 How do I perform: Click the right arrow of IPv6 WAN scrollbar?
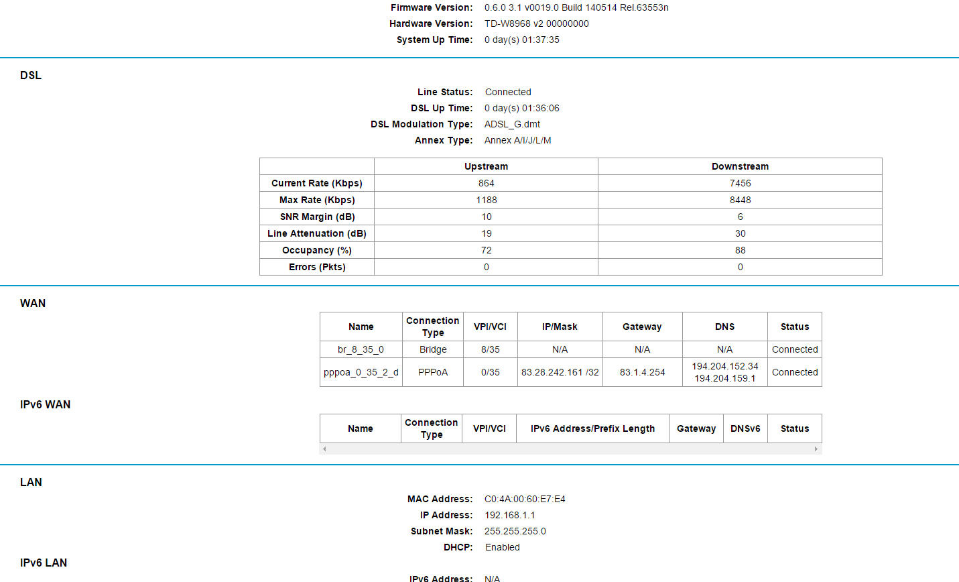tap(816, 449)
